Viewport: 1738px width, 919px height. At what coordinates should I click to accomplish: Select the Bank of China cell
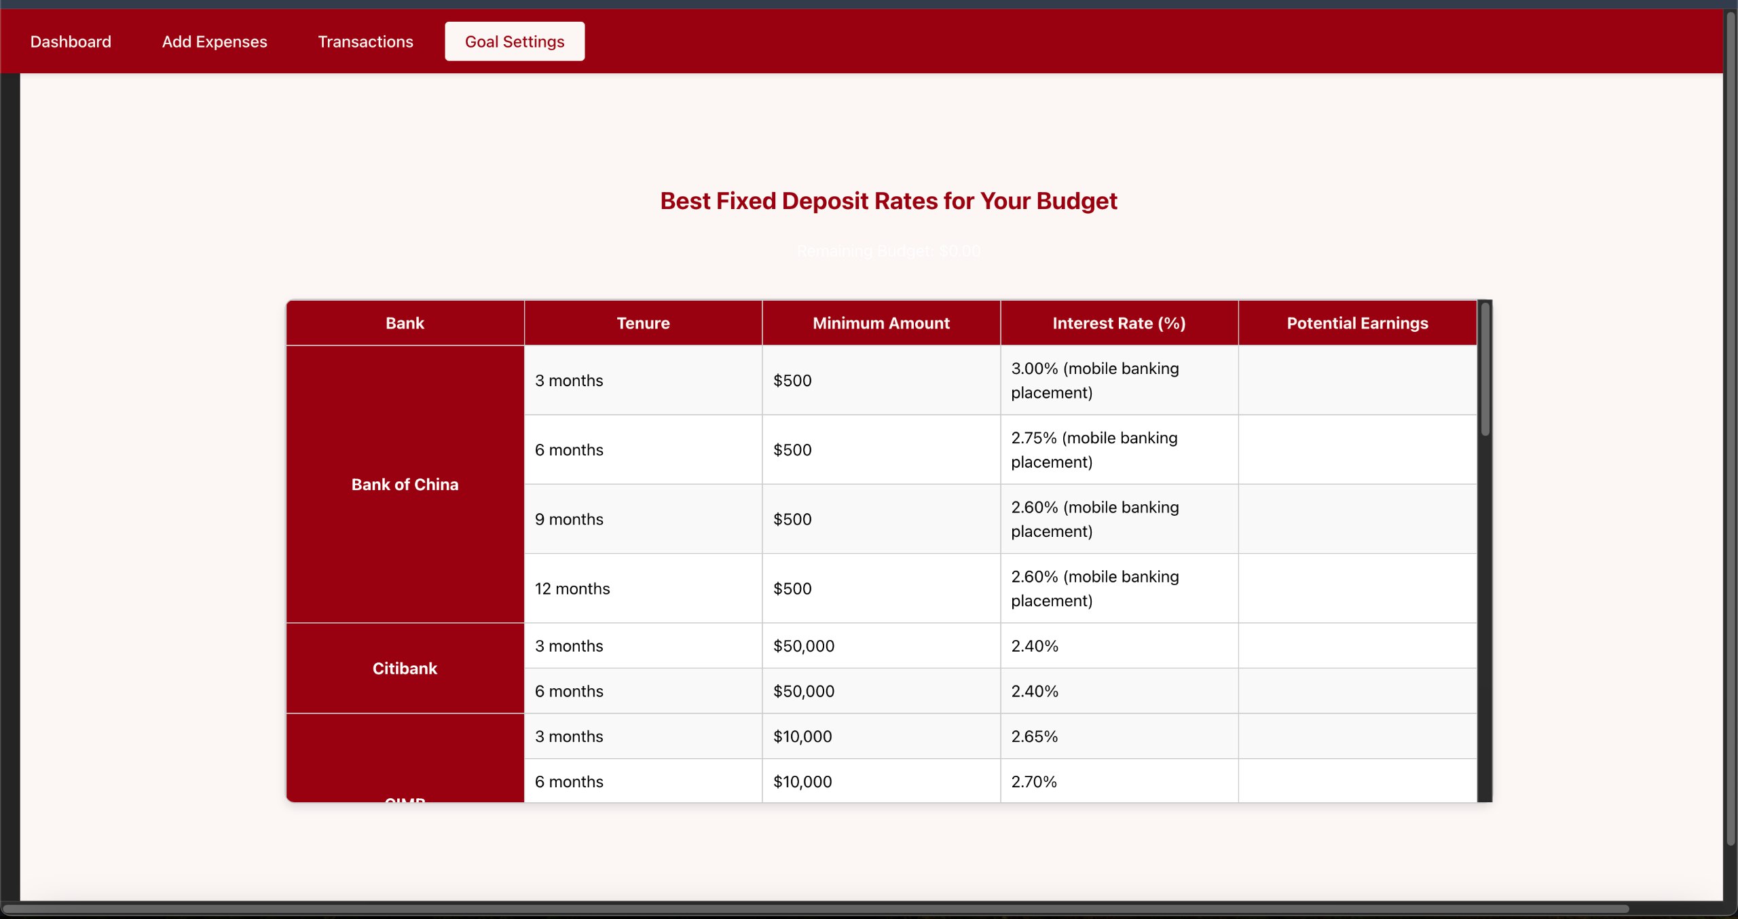tap(405, 485)
